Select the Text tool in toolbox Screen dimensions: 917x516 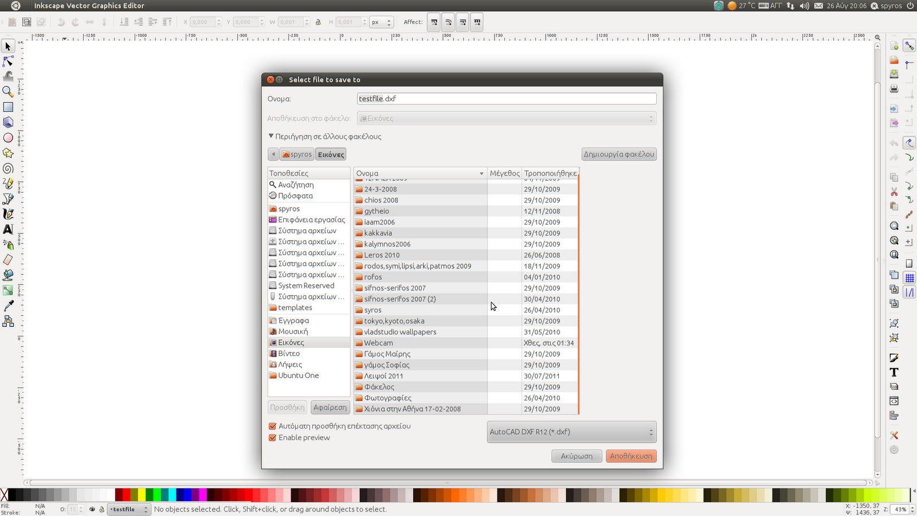click(x=8, y=229)
